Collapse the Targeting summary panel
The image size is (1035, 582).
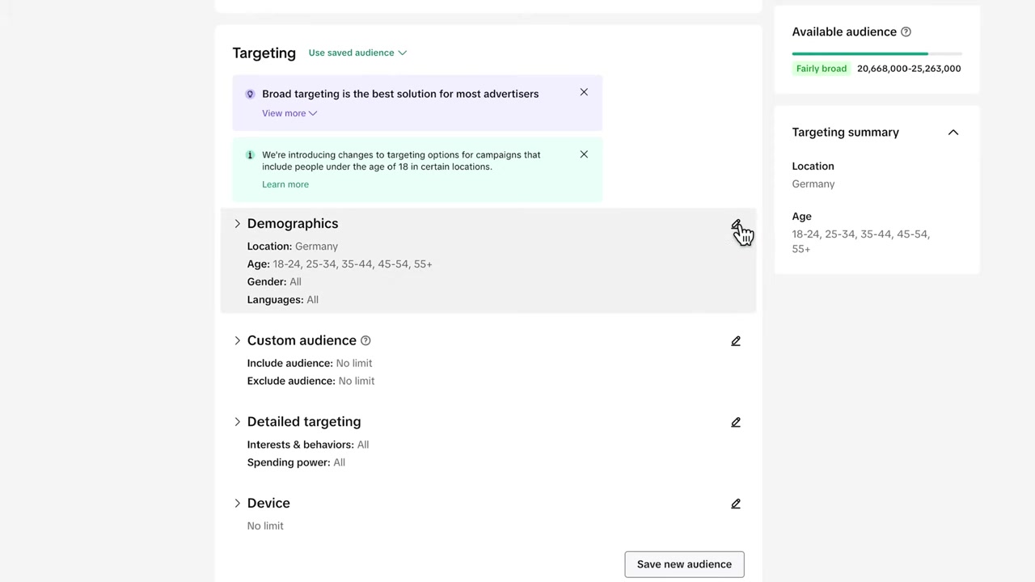click(953, 133)
